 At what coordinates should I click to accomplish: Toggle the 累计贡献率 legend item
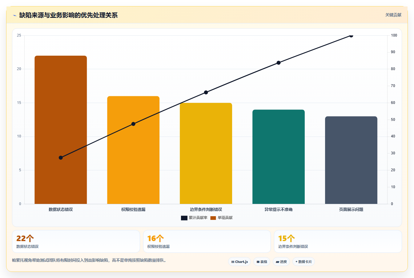[194, 218]
